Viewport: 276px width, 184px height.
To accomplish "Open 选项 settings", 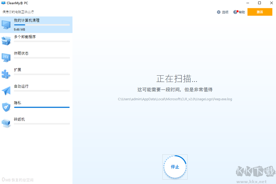I will (x=223, y=12).
